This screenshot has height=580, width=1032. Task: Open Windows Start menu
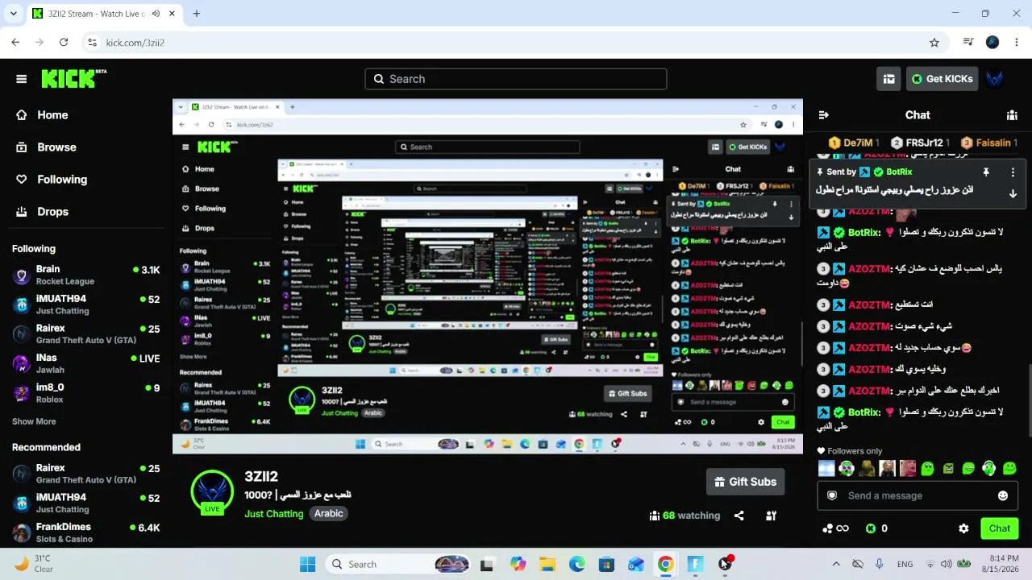tap(308, 564)
